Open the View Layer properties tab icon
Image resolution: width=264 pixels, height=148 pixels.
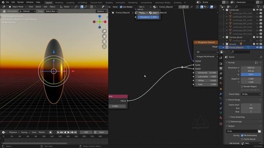(x=221, y=73)
